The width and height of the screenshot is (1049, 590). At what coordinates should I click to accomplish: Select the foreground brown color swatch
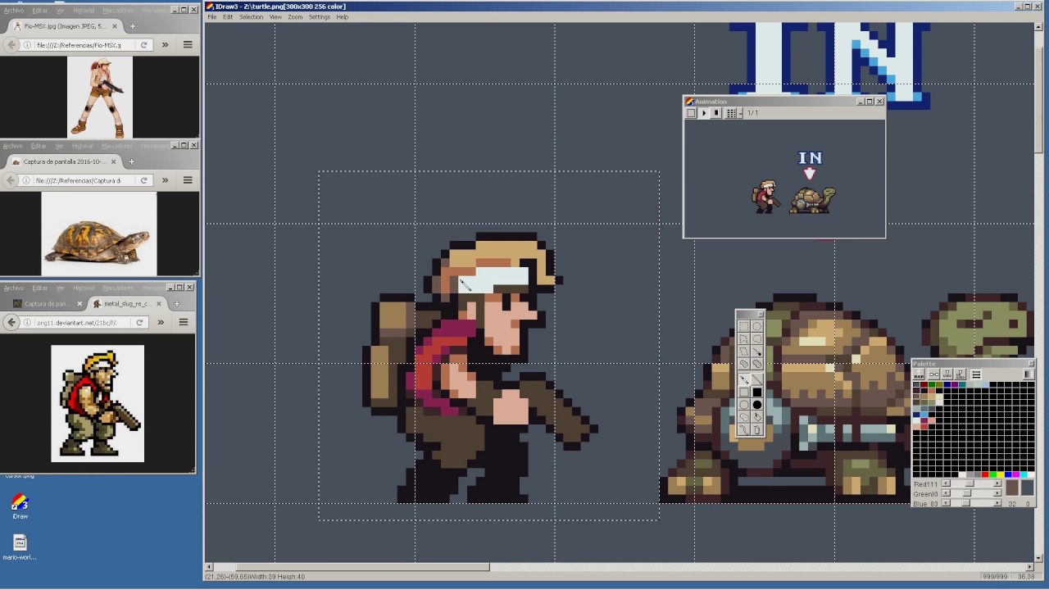pos(1012,488)
